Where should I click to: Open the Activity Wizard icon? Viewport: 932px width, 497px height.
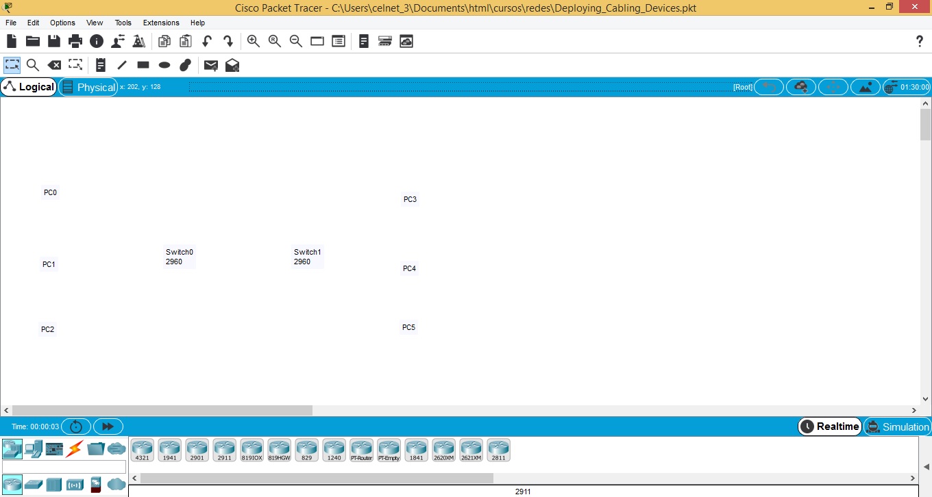(x=139, y=41)
